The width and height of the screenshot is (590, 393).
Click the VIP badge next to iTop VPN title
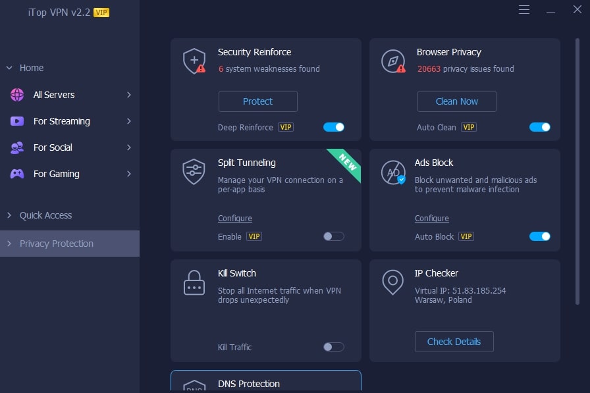pos(101,13)
